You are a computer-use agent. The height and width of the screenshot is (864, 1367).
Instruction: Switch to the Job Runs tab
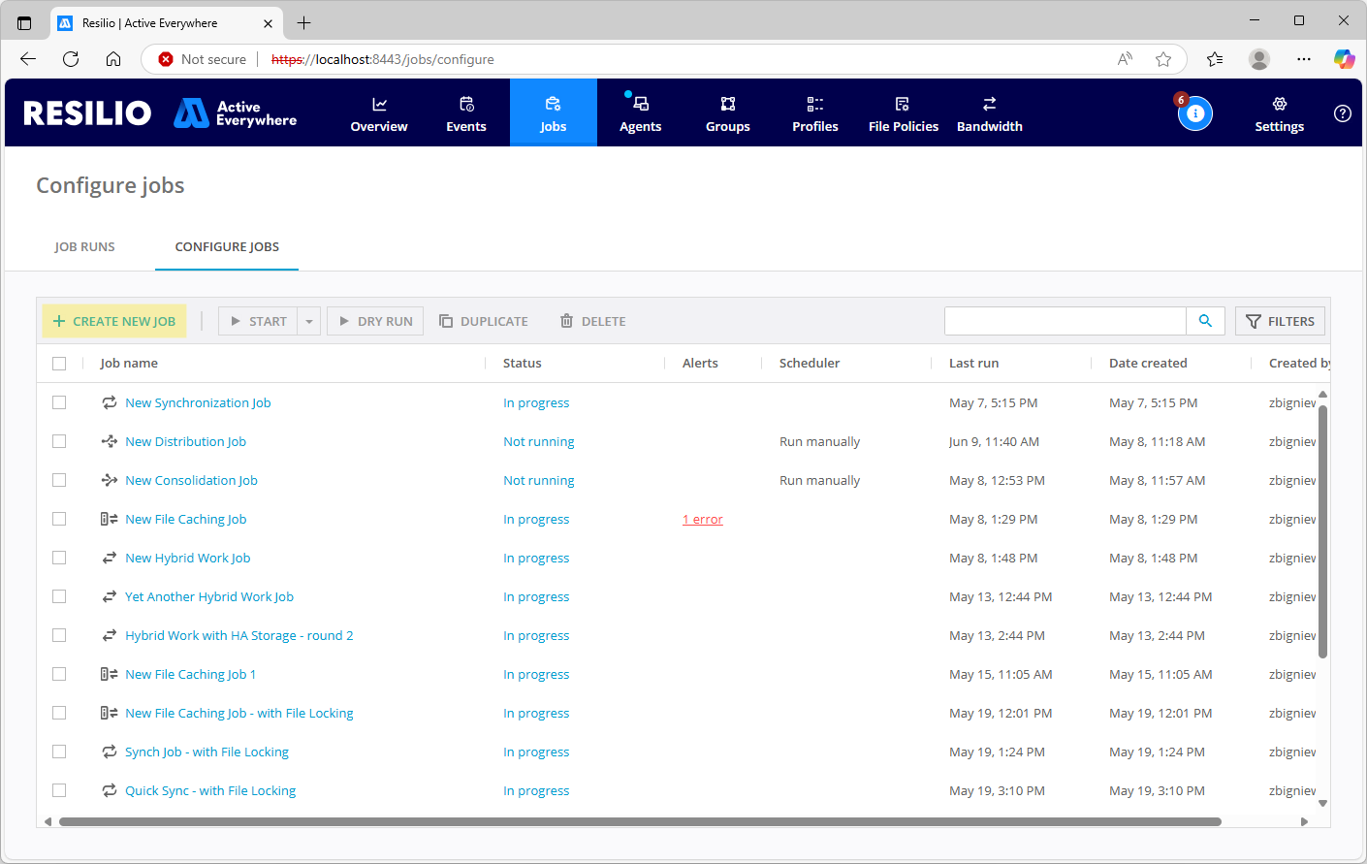[x=84, y=246]
